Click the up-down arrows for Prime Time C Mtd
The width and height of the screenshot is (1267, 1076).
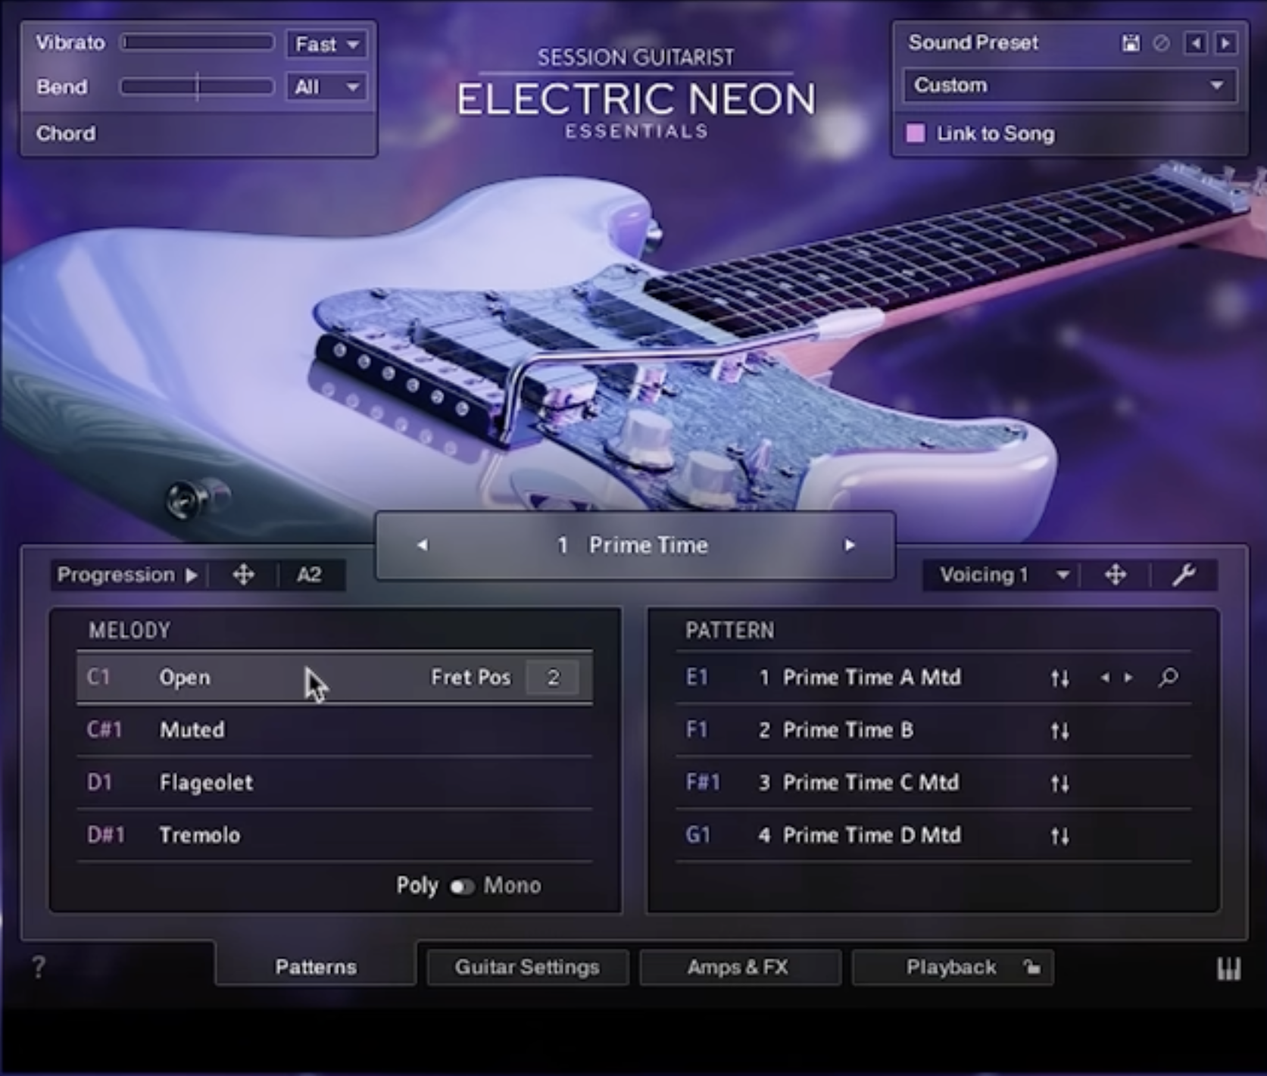(x=1060, y=783)
